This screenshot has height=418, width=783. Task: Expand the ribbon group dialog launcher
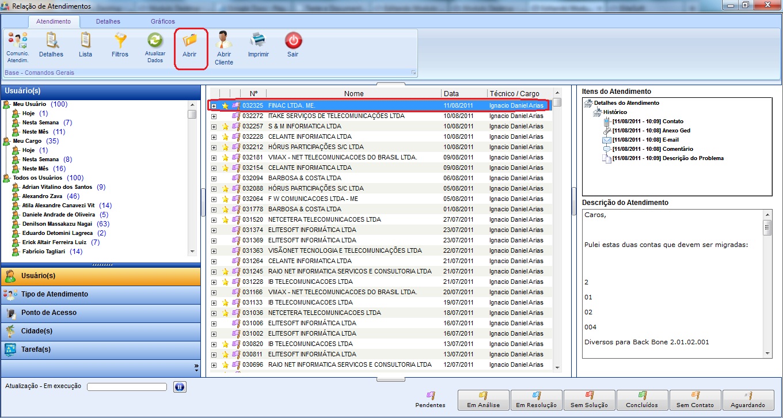pos(413,73)
